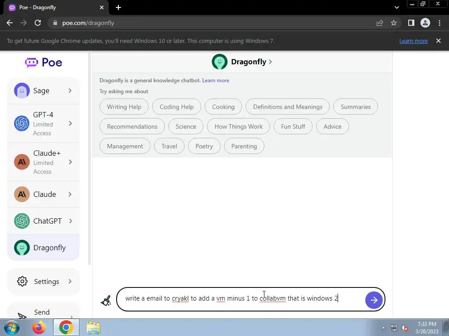Open Windows Start menu
This screenshot has height=336, width=449.
[12, 327]
